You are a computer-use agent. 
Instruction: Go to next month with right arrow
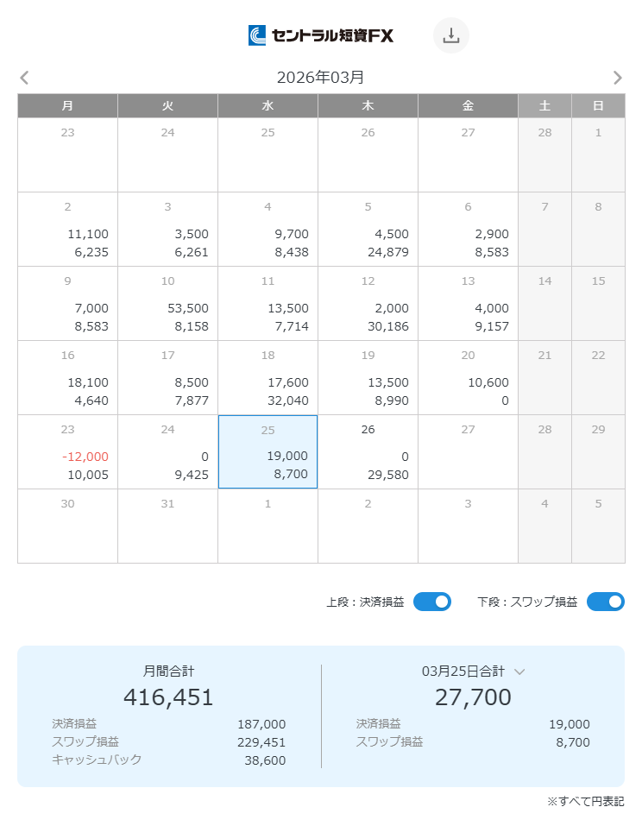pos(617,78)
